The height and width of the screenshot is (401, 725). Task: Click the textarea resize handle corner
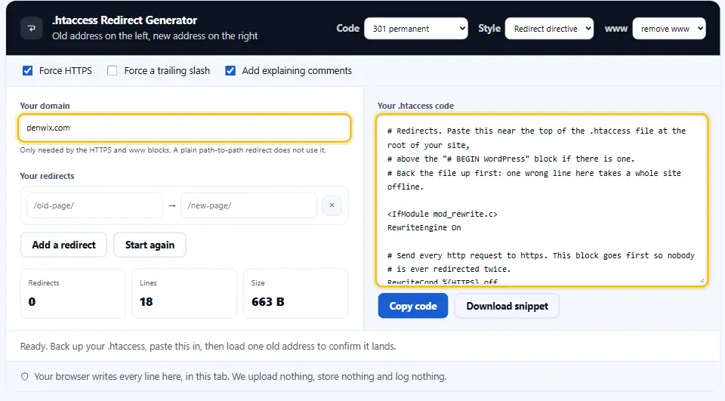click(702, 280)
